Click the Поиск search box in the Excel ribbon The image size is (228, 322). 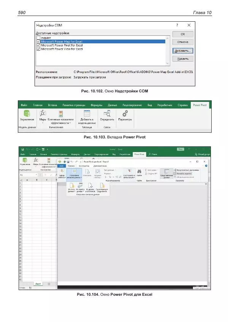[153, 154]
